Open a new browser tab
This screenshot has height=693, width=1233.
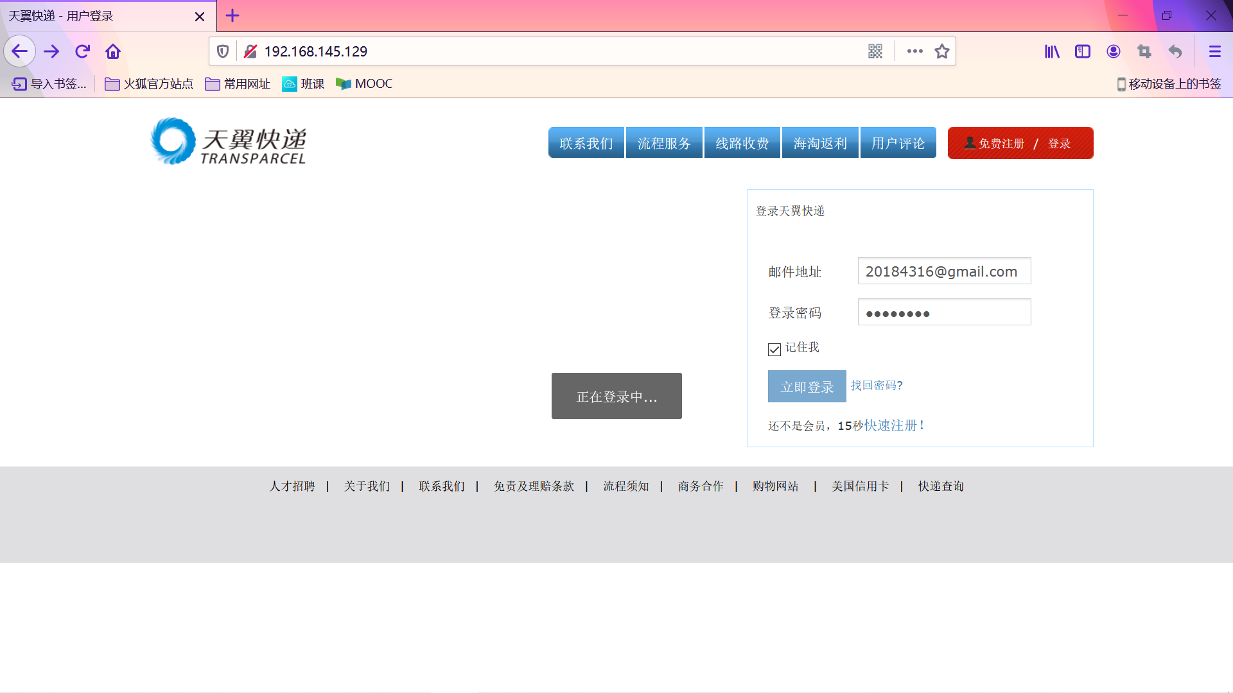(x=232, y=15)
